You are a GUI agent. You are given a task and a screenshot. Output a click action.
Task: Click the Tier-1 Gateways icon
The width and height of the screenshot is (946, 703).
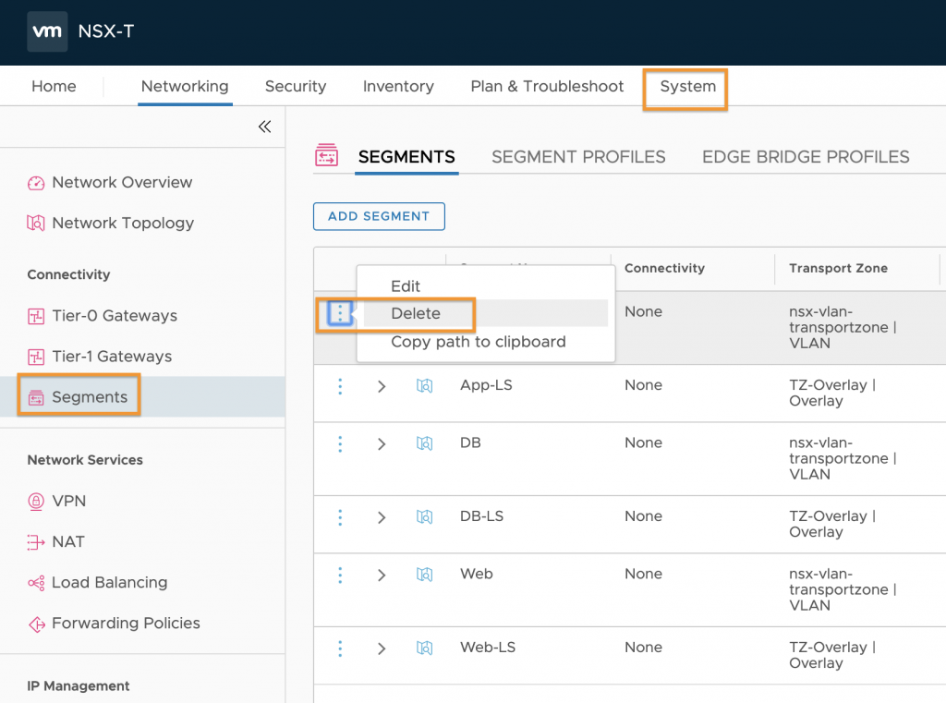pyautogui.click(x=36, y=357)
